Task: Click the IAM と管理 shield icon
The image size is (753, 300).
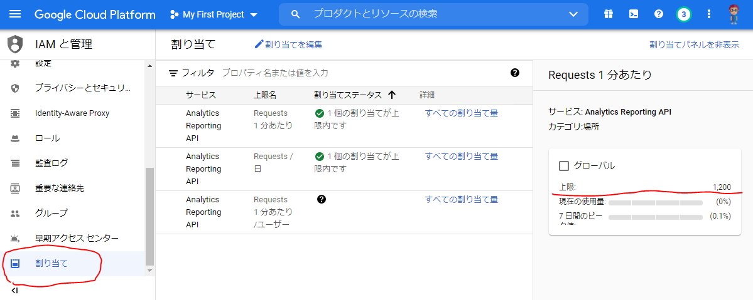Action: click(15, 44)
